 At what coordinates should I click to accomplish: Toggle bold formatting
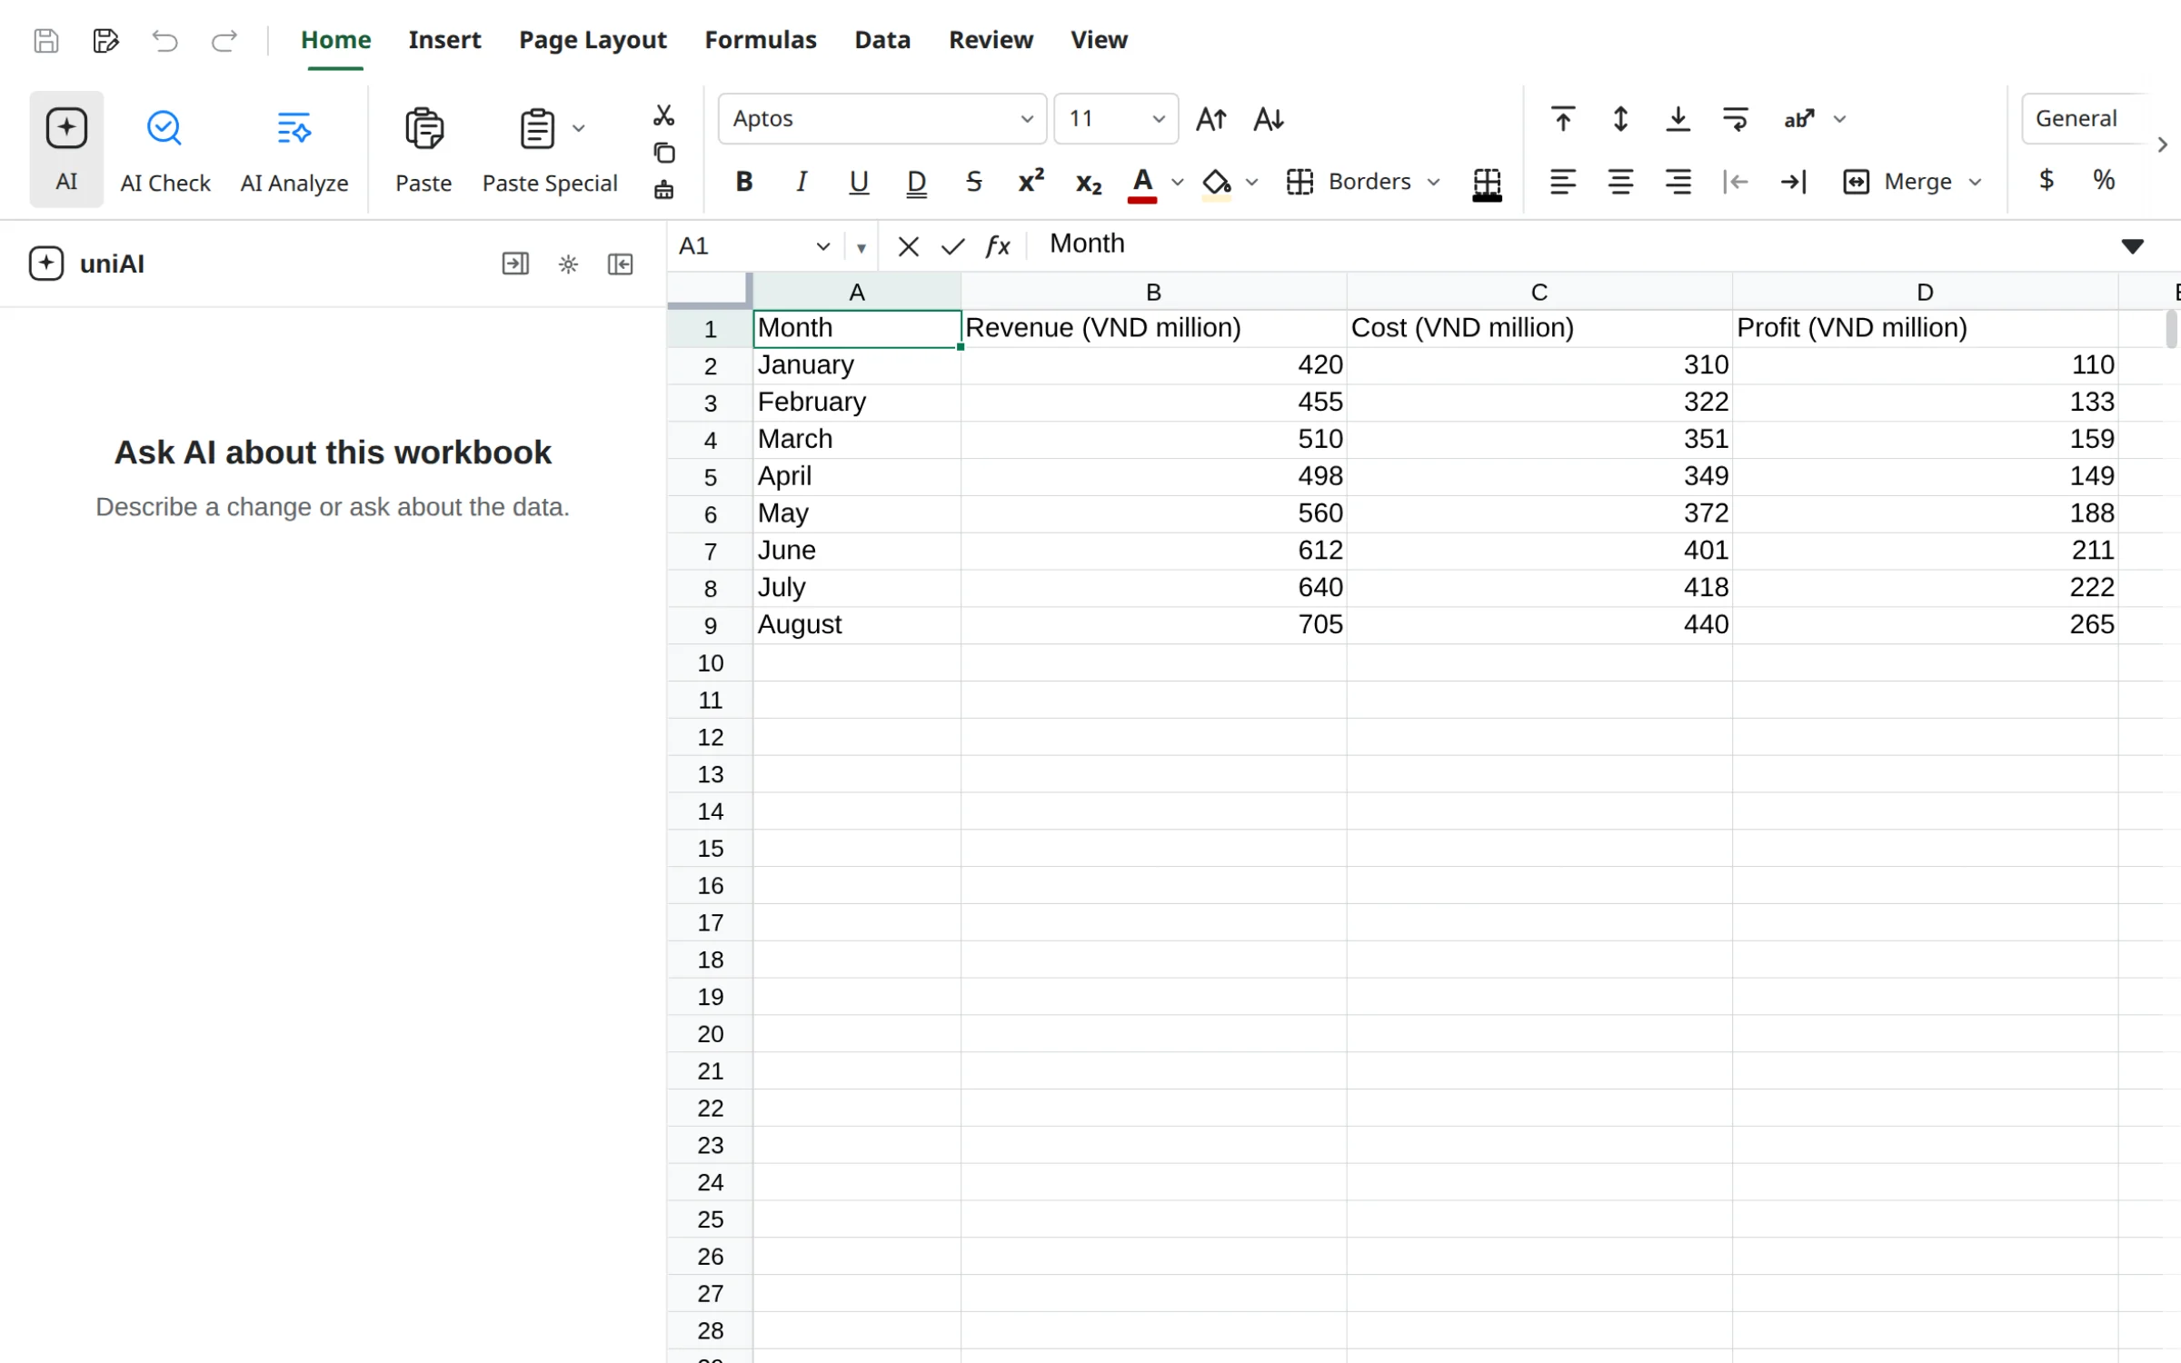click(744, 182)
